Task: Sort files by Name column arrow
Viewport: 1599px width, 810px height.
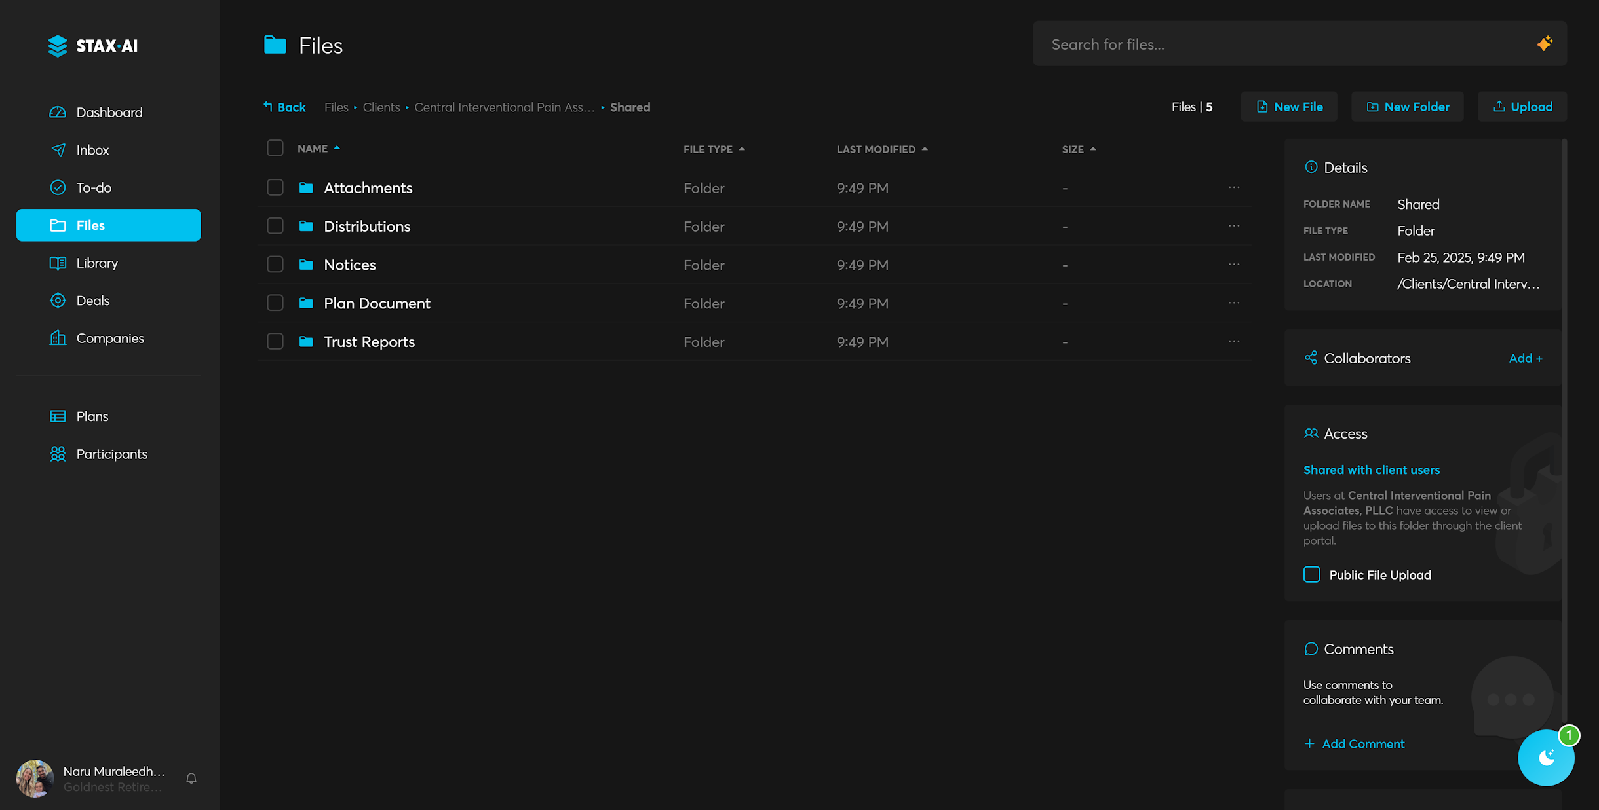Action: (337, 148)
